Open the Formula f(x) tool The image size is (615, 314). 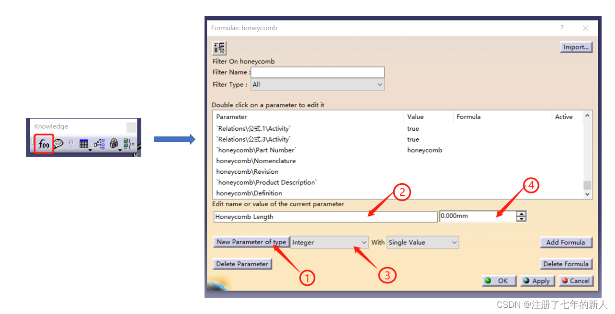point(44,144)
